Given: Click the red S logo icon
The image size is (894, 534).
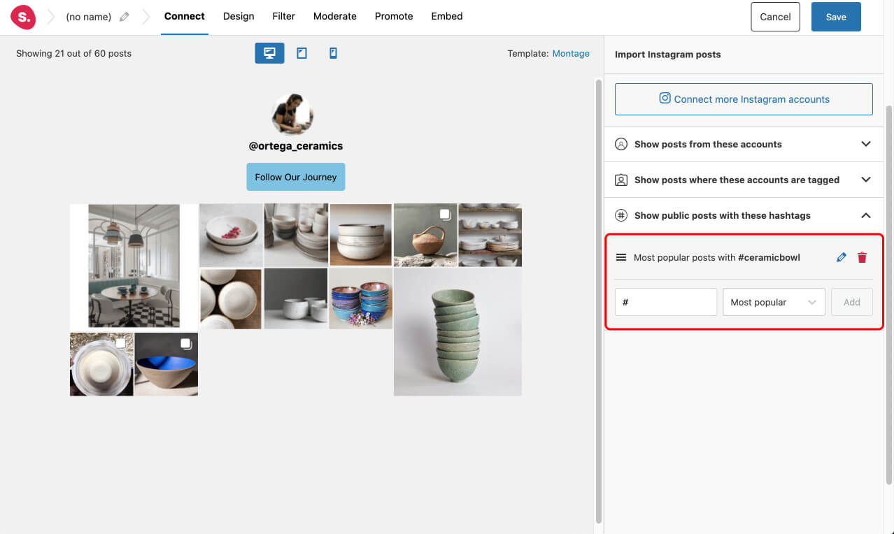Looking at the screenshot, I should (23, 17).
